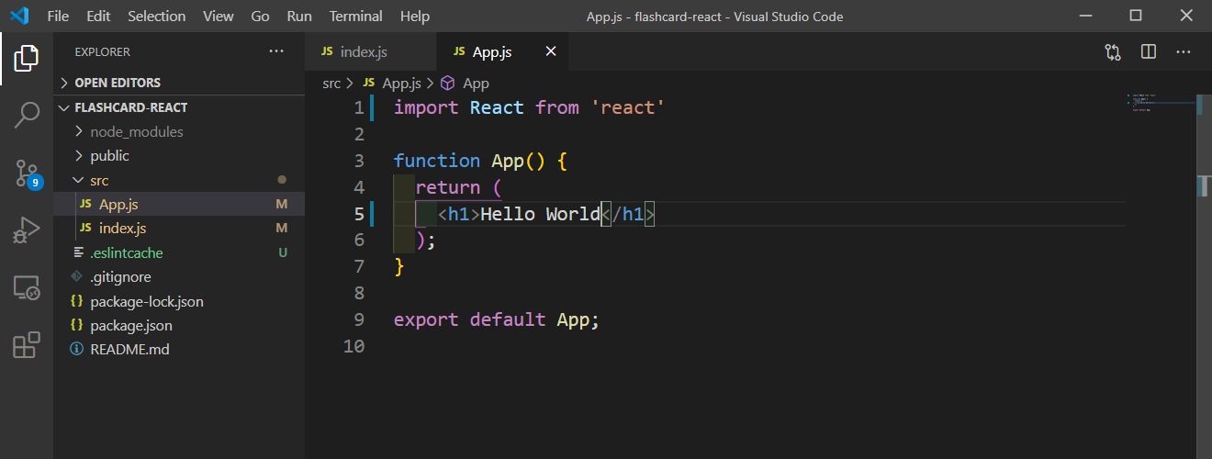
Task: Close the App.js editor tab
Action: (x=551, y=51)
